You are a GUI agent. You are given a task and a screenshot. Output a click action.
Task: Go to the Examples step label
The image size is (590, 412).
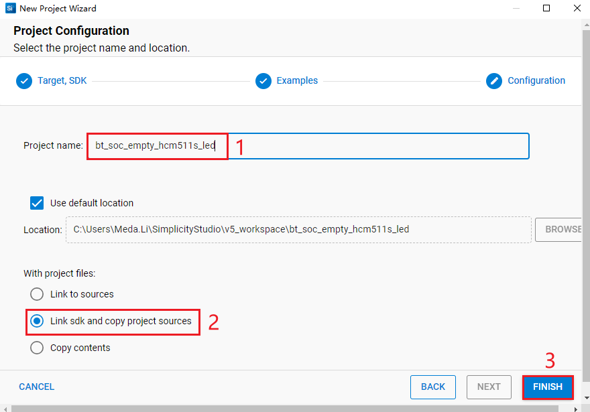pyautogui.click(x=297, y=80)
